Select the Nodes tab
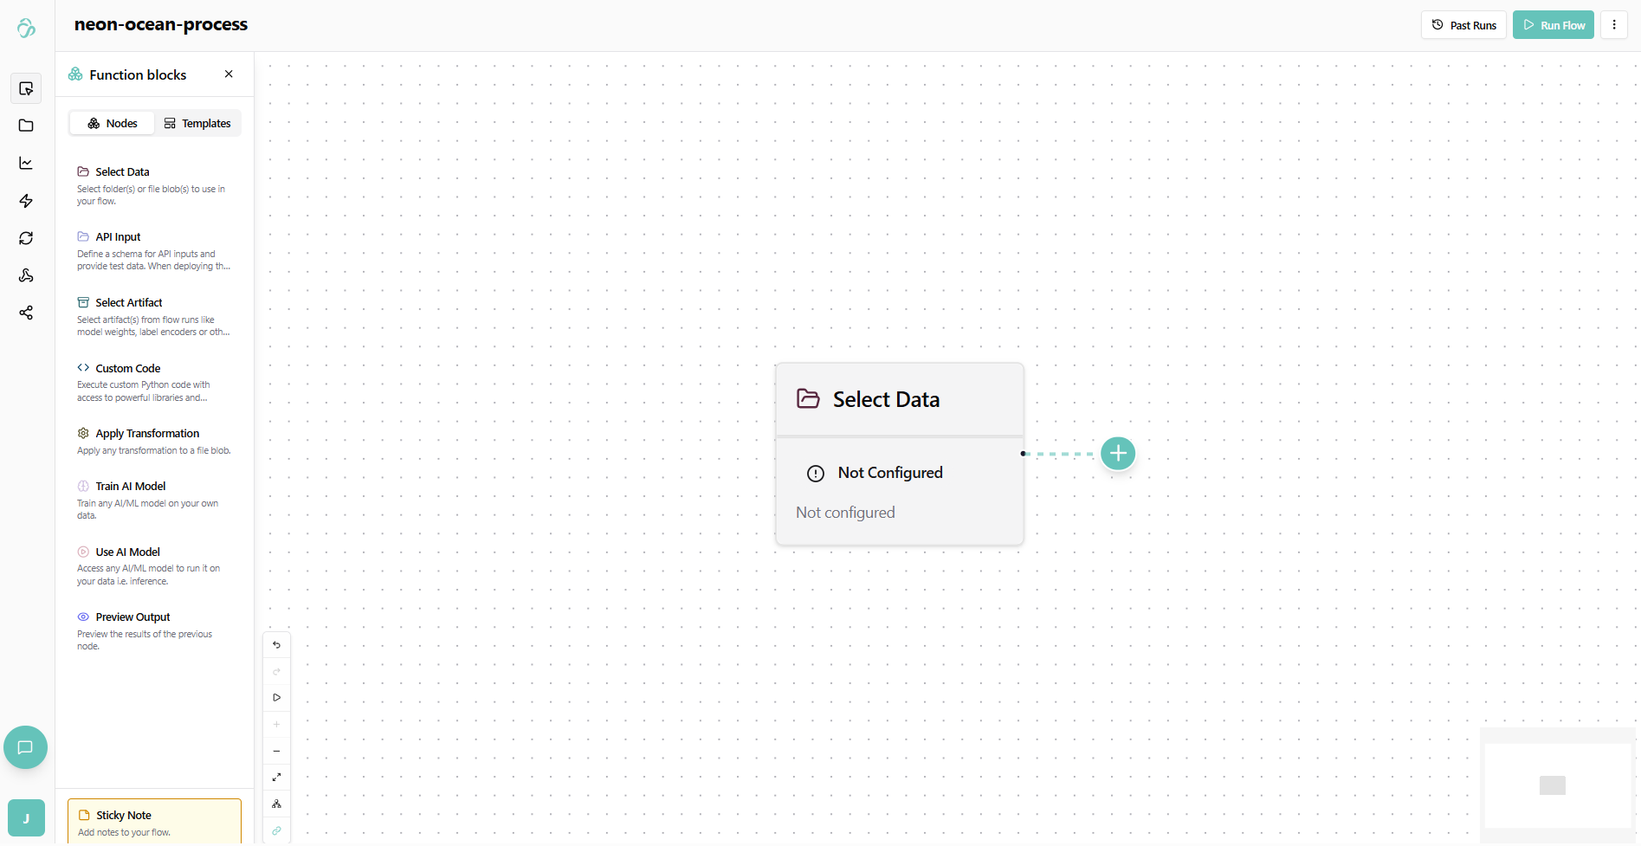This screenshot has height=846, width=1641. pyautogui.click(x=113, y=124)
